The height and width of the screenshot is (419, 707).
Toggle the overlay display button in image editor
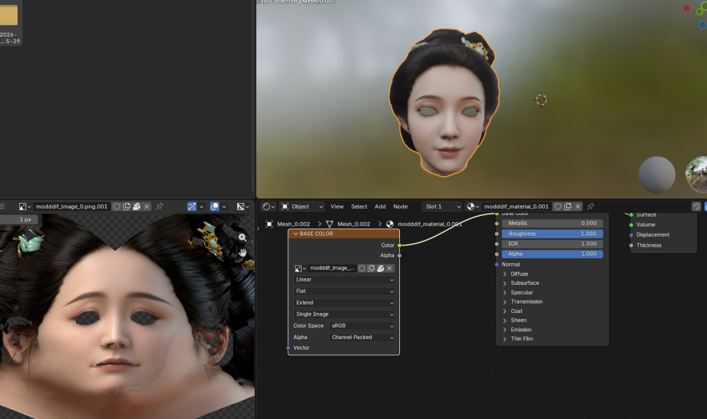[x=215, y=206]
